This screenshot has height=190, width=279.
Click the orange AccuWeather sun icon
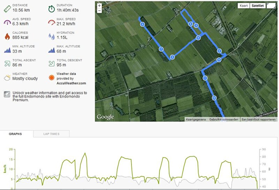click(x=52, y=78)
